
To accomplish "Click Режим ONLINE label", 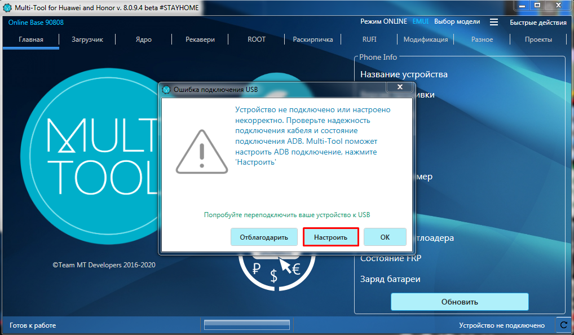I will (383, 21).
